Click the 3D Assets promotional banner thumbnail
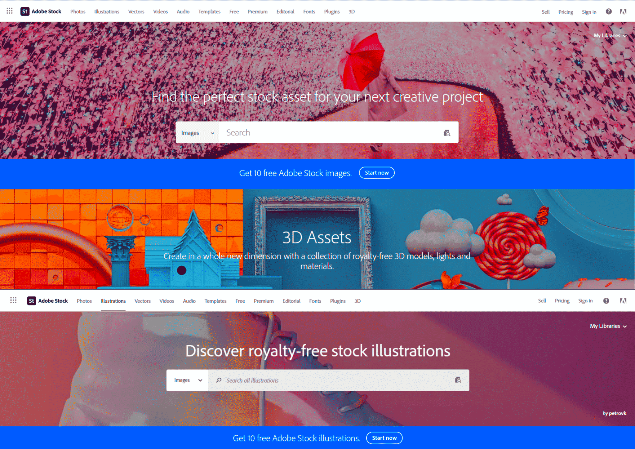 click(x=317, y=238)
